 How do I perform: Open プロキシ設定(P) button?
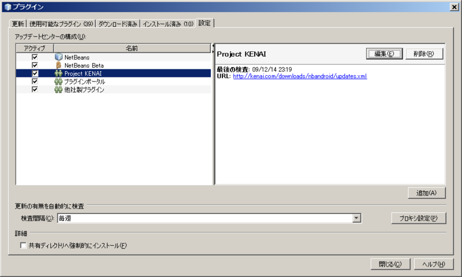(x=418, y=218)
